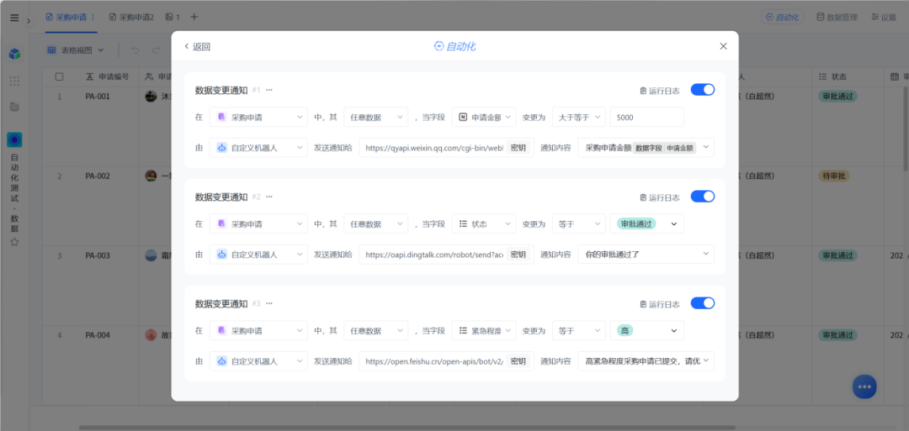Open more options for rule #3

(x=269, y=303)
